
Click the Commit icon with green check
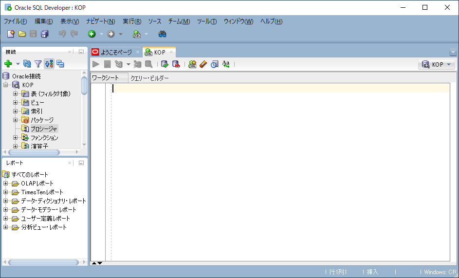tap(165, 64)
